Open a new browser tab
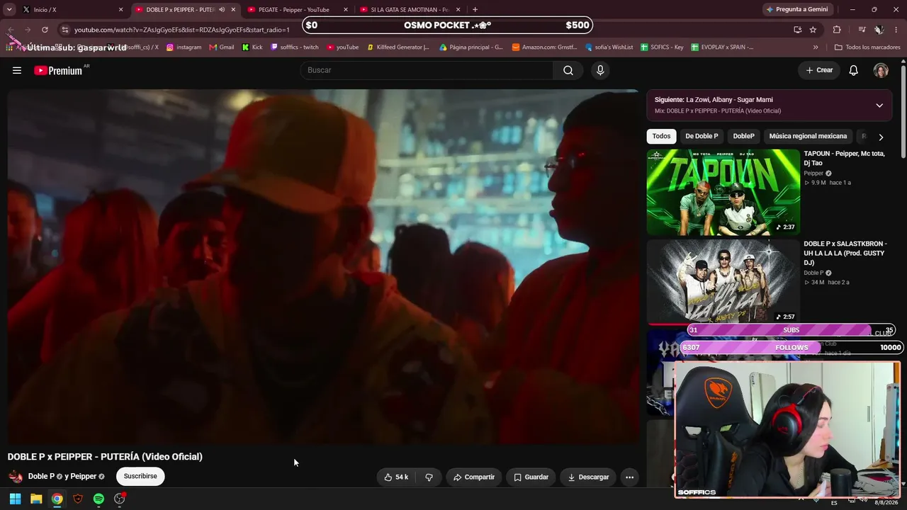 (x=475, y=9)
